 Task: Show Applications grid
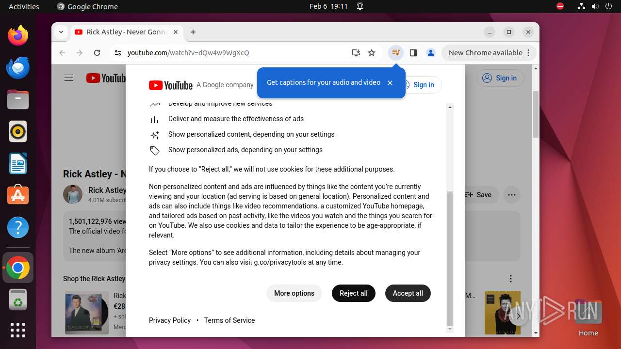pyautogui.click(x=18, y=330)
